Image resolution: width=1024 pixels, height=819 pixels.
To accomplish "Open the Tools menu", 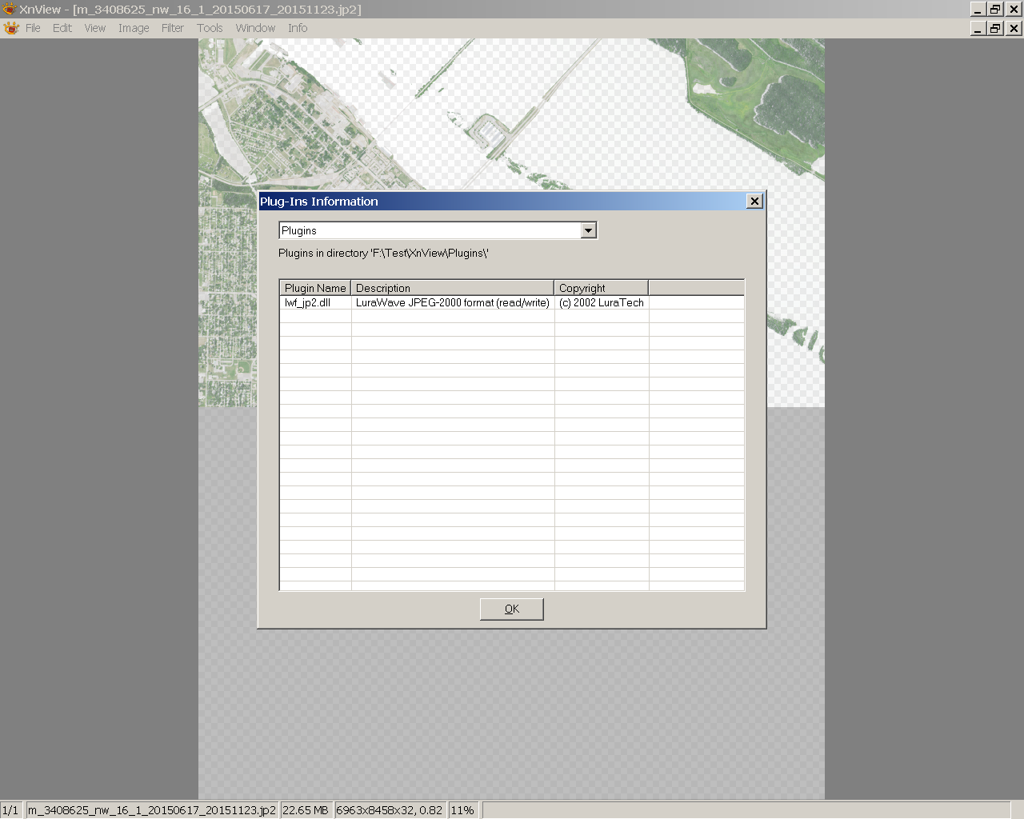I will [x=210, y=28].
